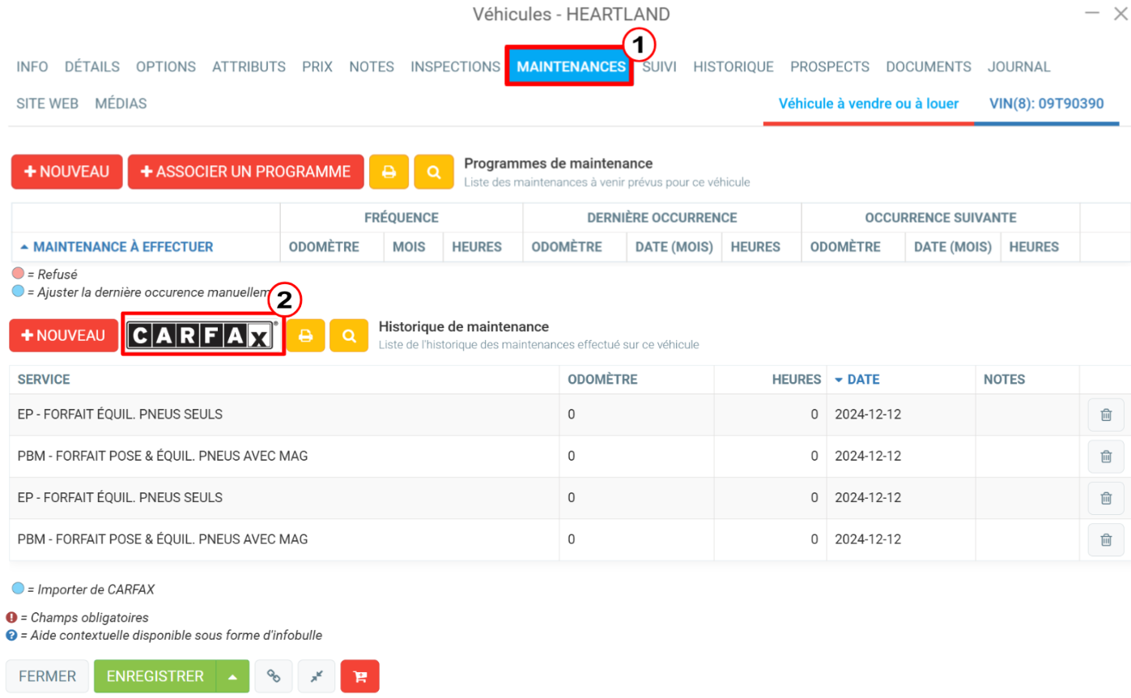Switch to the DOCUMENTS tab
This screenshot has height=698, width=1131.
pyautogui.click(x=929, y=66)
